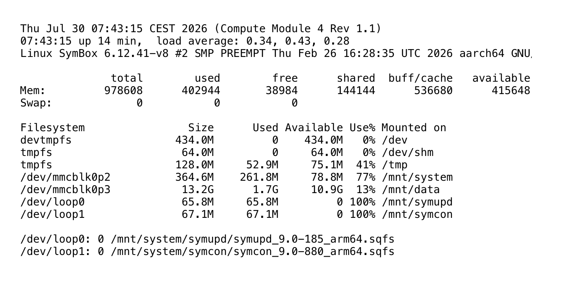Image resolution: width=571 pixels, height=288 pixels.
Task: Click the total memory value 978608
Action: point(123,91)
